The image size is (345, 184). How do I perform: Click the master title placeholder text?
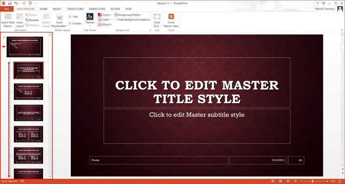click(197, 92)
